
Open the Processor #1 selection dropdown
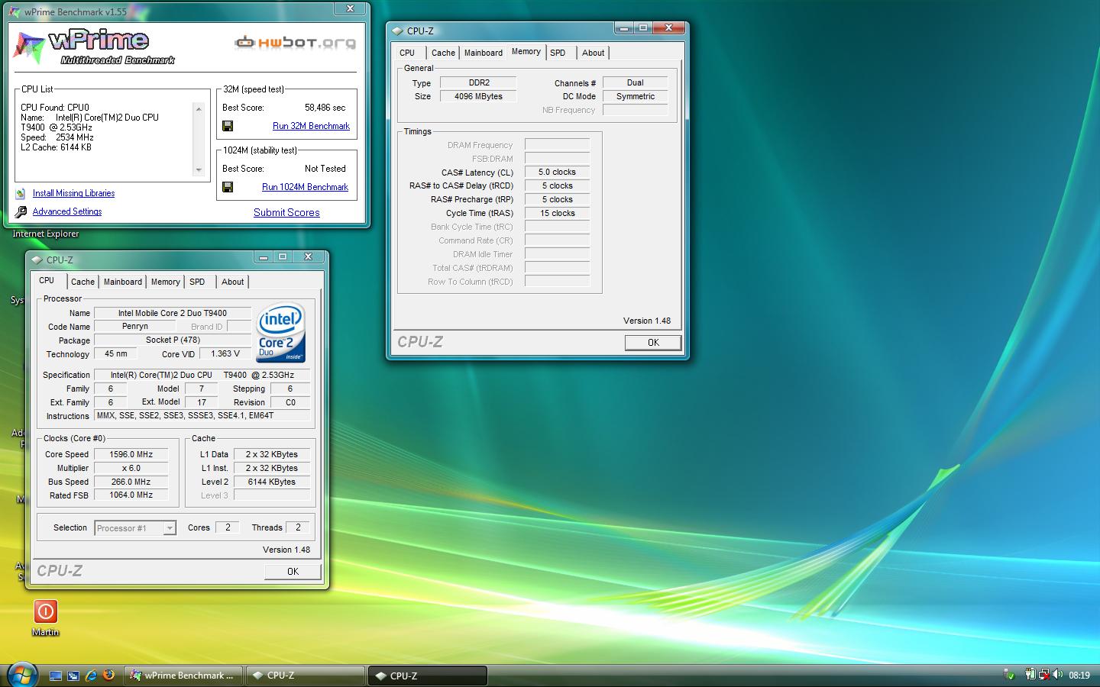pos(170,528)
